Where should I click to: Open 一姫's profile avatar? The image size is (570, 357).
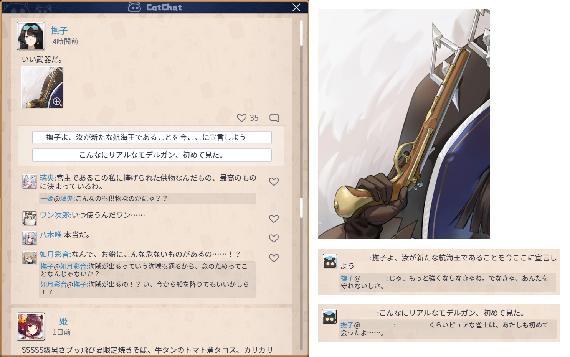31,326
